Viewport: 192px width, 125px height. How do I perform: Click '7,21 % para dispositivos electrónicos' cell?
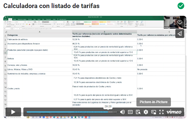pos(104,78)
